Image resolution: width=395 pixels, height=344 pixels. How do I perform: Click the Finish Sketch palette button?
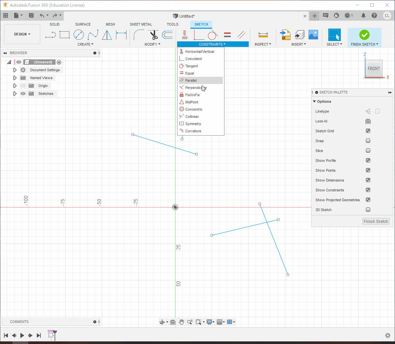click(376, 222)
